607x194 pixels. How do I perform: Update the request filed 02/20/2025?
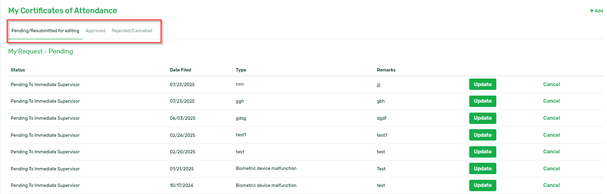click(x=483, y=152)
